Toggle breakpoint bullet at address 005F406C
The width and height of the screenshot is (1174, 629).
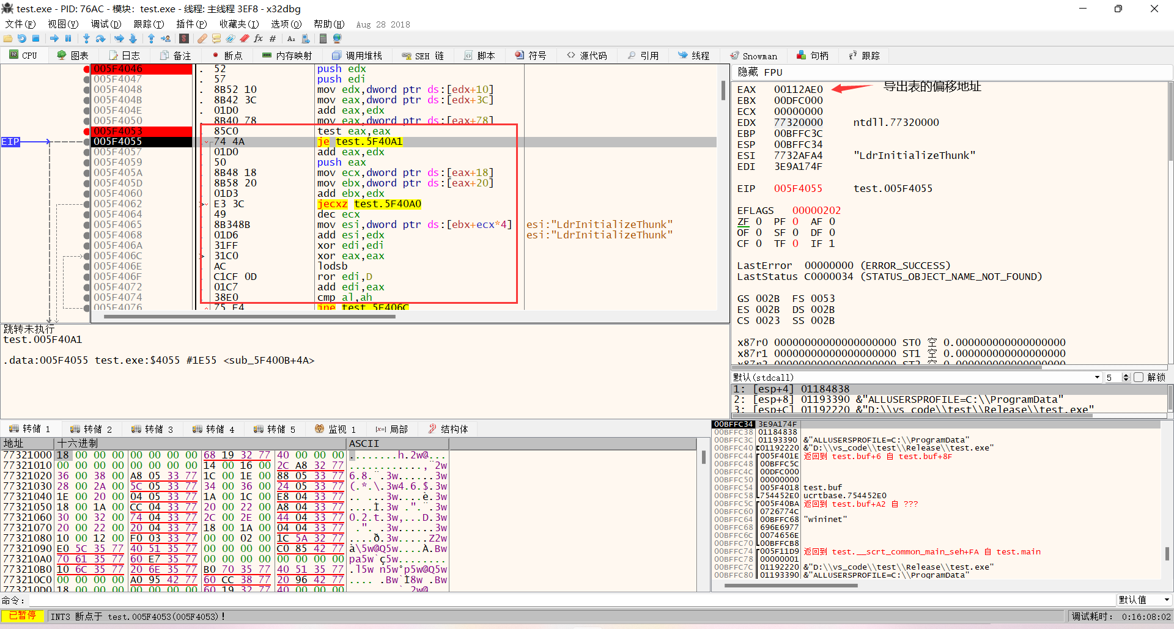click(87, 256)
